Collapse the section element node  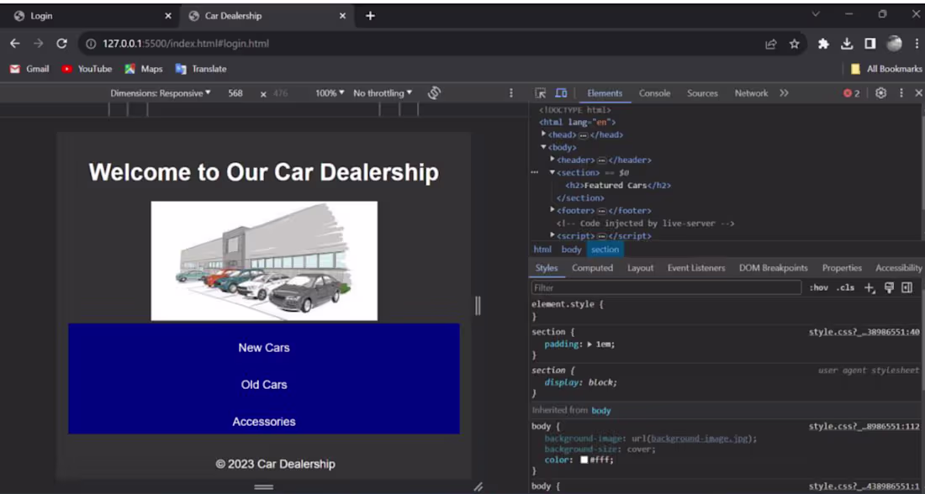click(552, 173)
